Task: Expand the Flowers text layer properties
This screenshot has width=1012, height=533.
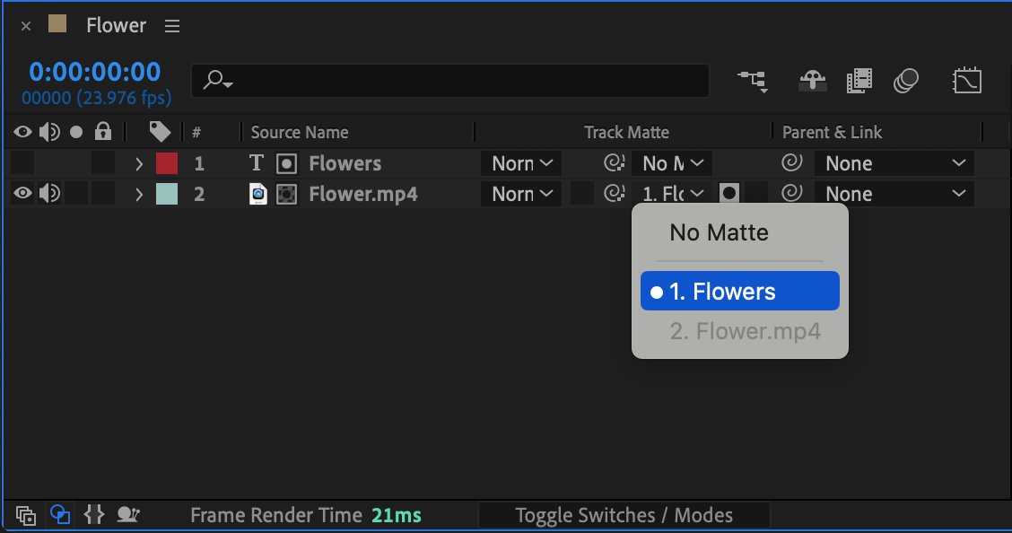Action: click(139, 164)
